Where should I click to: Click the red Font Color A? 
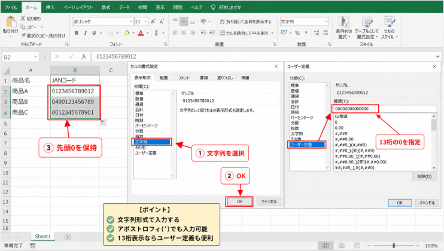click(141, 33)
